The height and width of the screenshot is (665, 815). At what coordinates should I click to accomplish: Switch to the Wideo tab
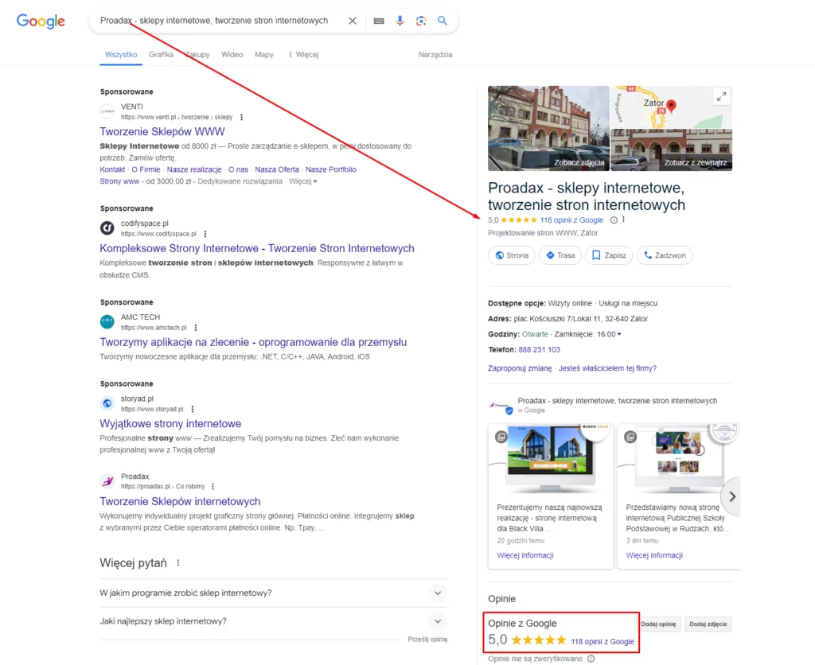232,55
